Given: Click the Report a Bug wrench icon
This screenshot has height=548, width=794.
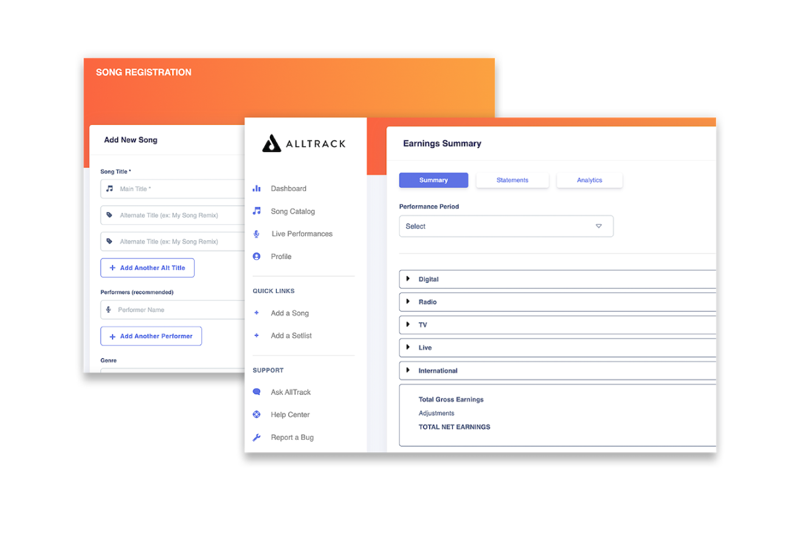Looking at the screenshot, I should [x=257, y=437].
